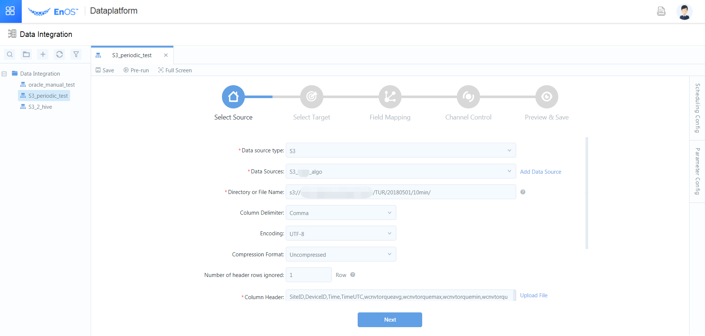Click the Add Data Source link
The width and height of the screenshot is (705, 336).
coord(541,172)
